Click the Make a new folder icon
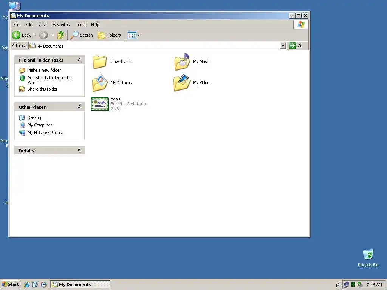 pyautogui.click(x=22, y=71)
